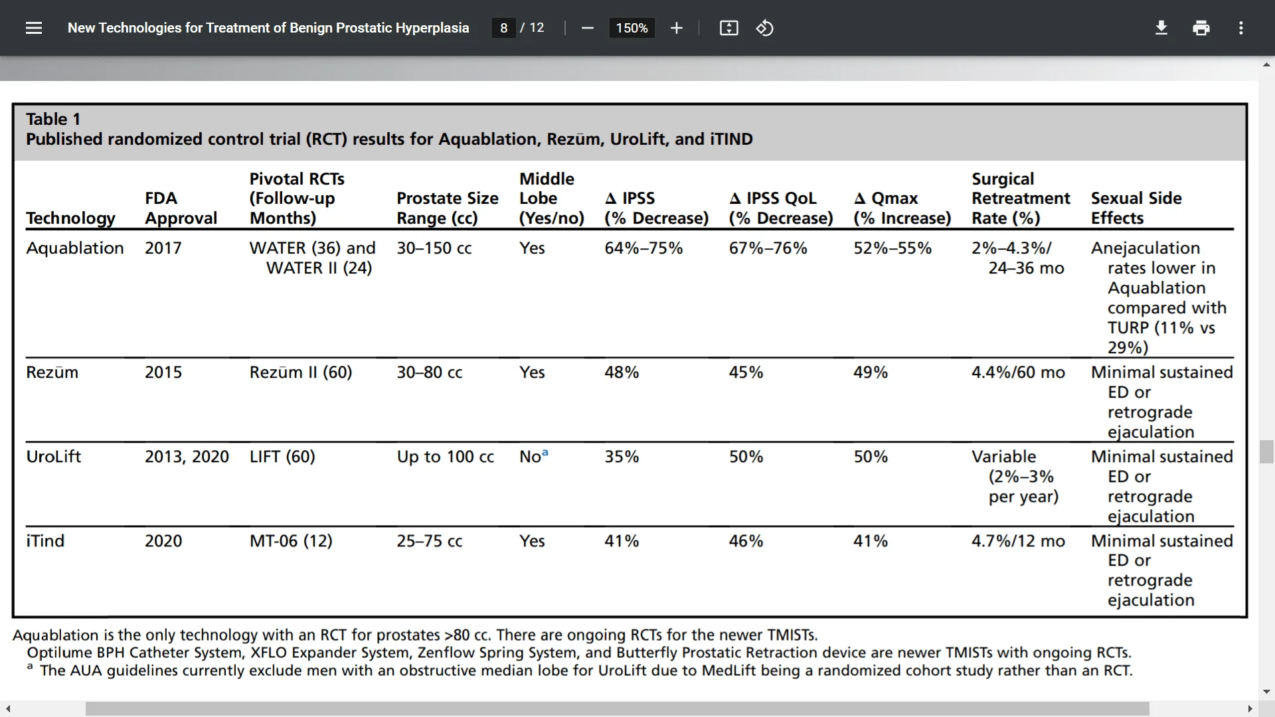
Task: Click the 'MT-06 (12)' cell
Action: pyautogui.click(x=291, y=540)
